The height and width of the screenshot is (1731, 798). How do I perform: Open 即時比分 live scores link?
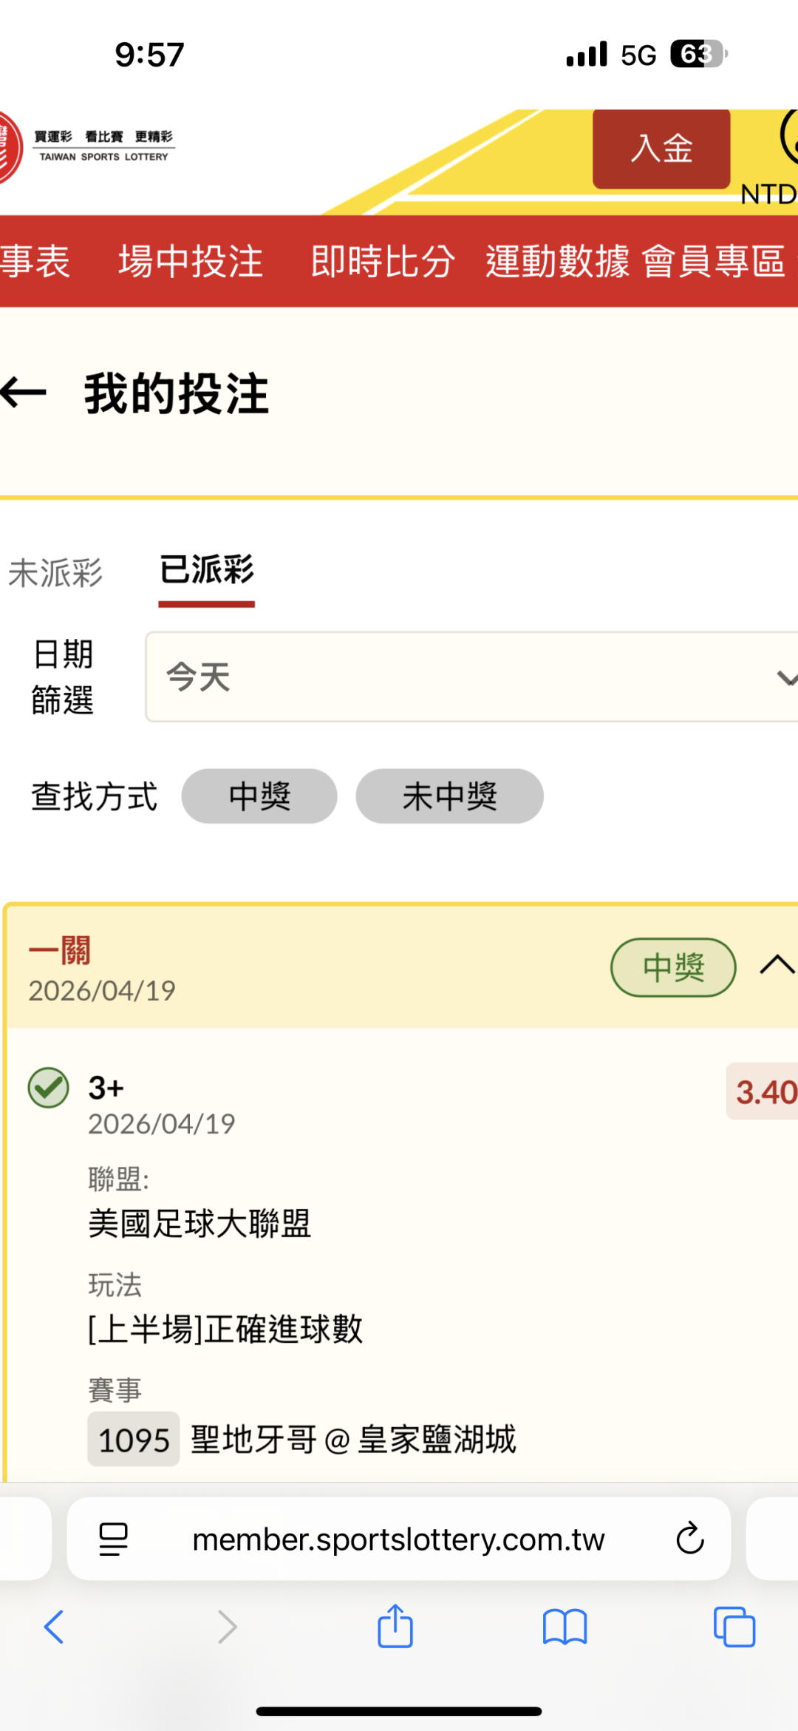click(x=383, y=261)
